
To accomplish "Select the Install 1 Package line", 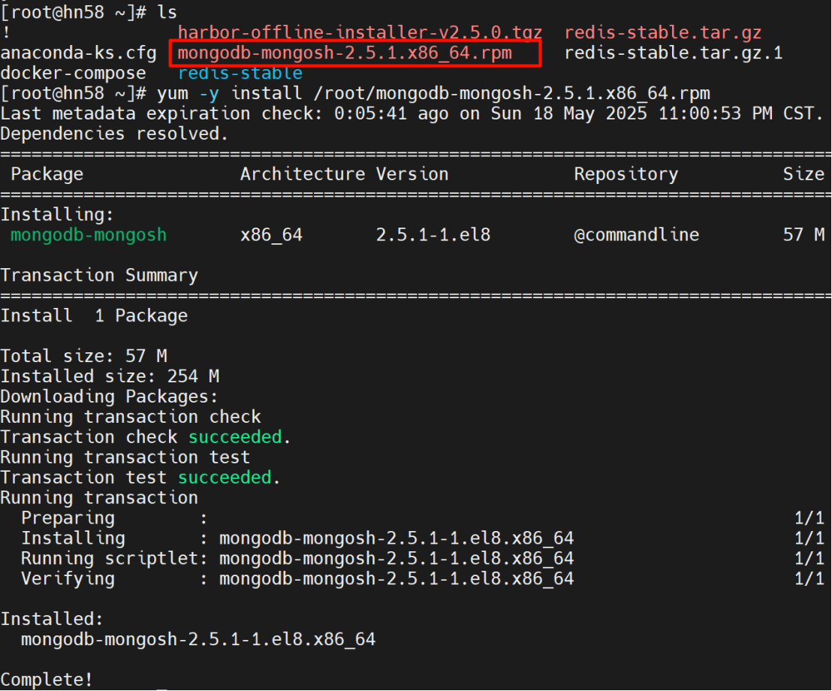I will (x=94, y=315).
